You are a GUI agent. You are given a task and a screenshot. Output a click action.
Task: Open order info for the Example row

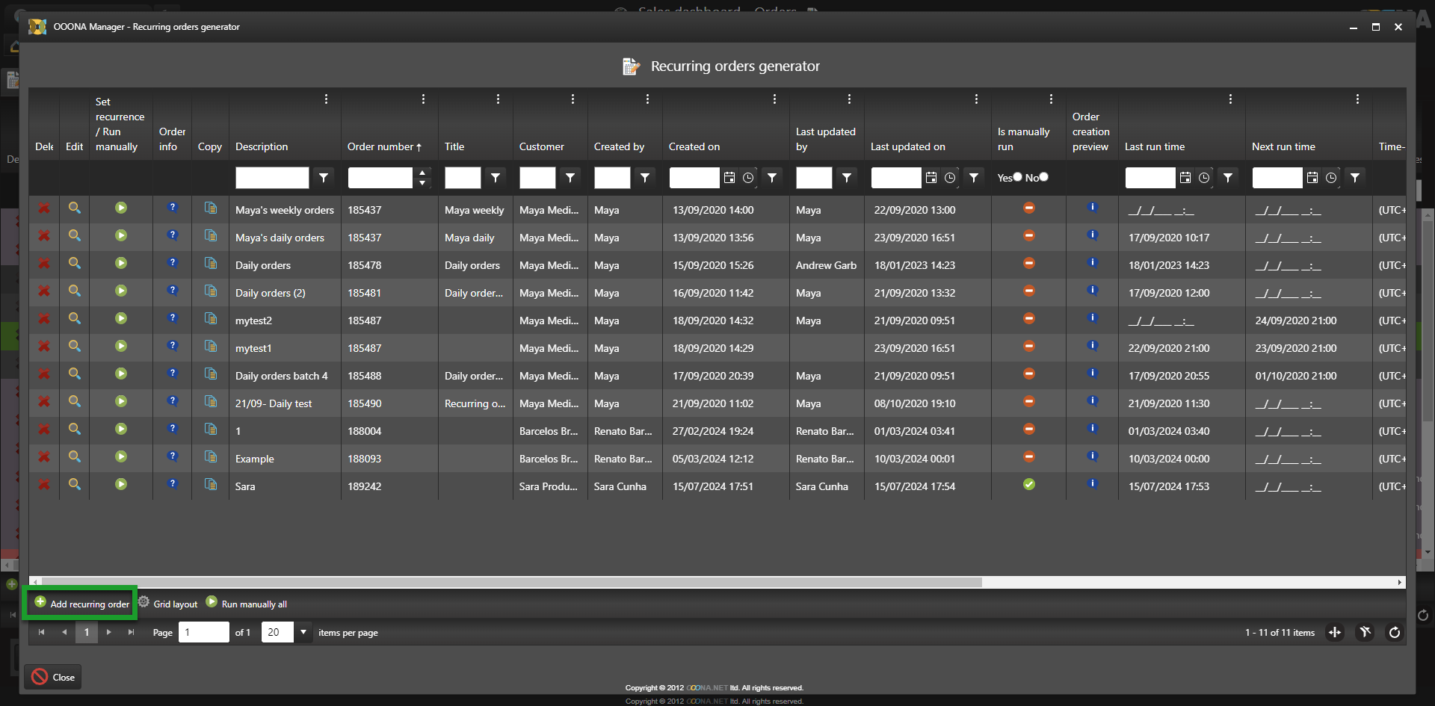(173, 457)
